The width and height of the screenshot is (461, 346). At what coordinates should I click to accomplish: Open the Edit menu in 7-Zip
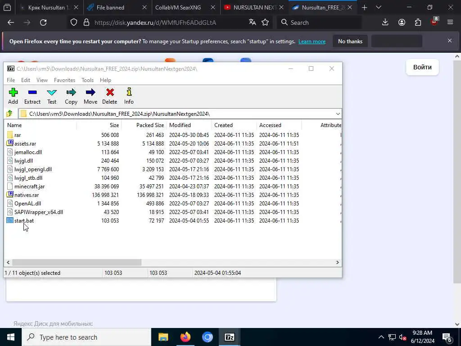point(26,80)
